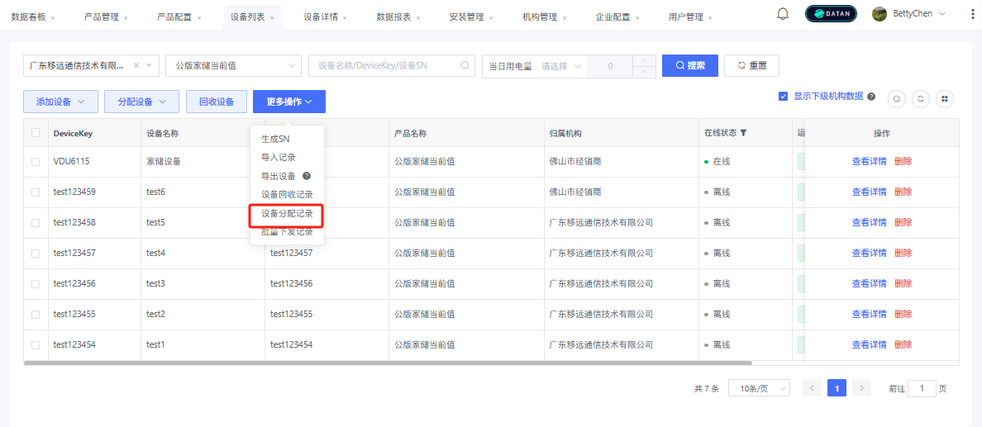Viewport: 982px width, 427px height.
Task: Switch to the 数据报表 tab
Action: tap(396, 17)
